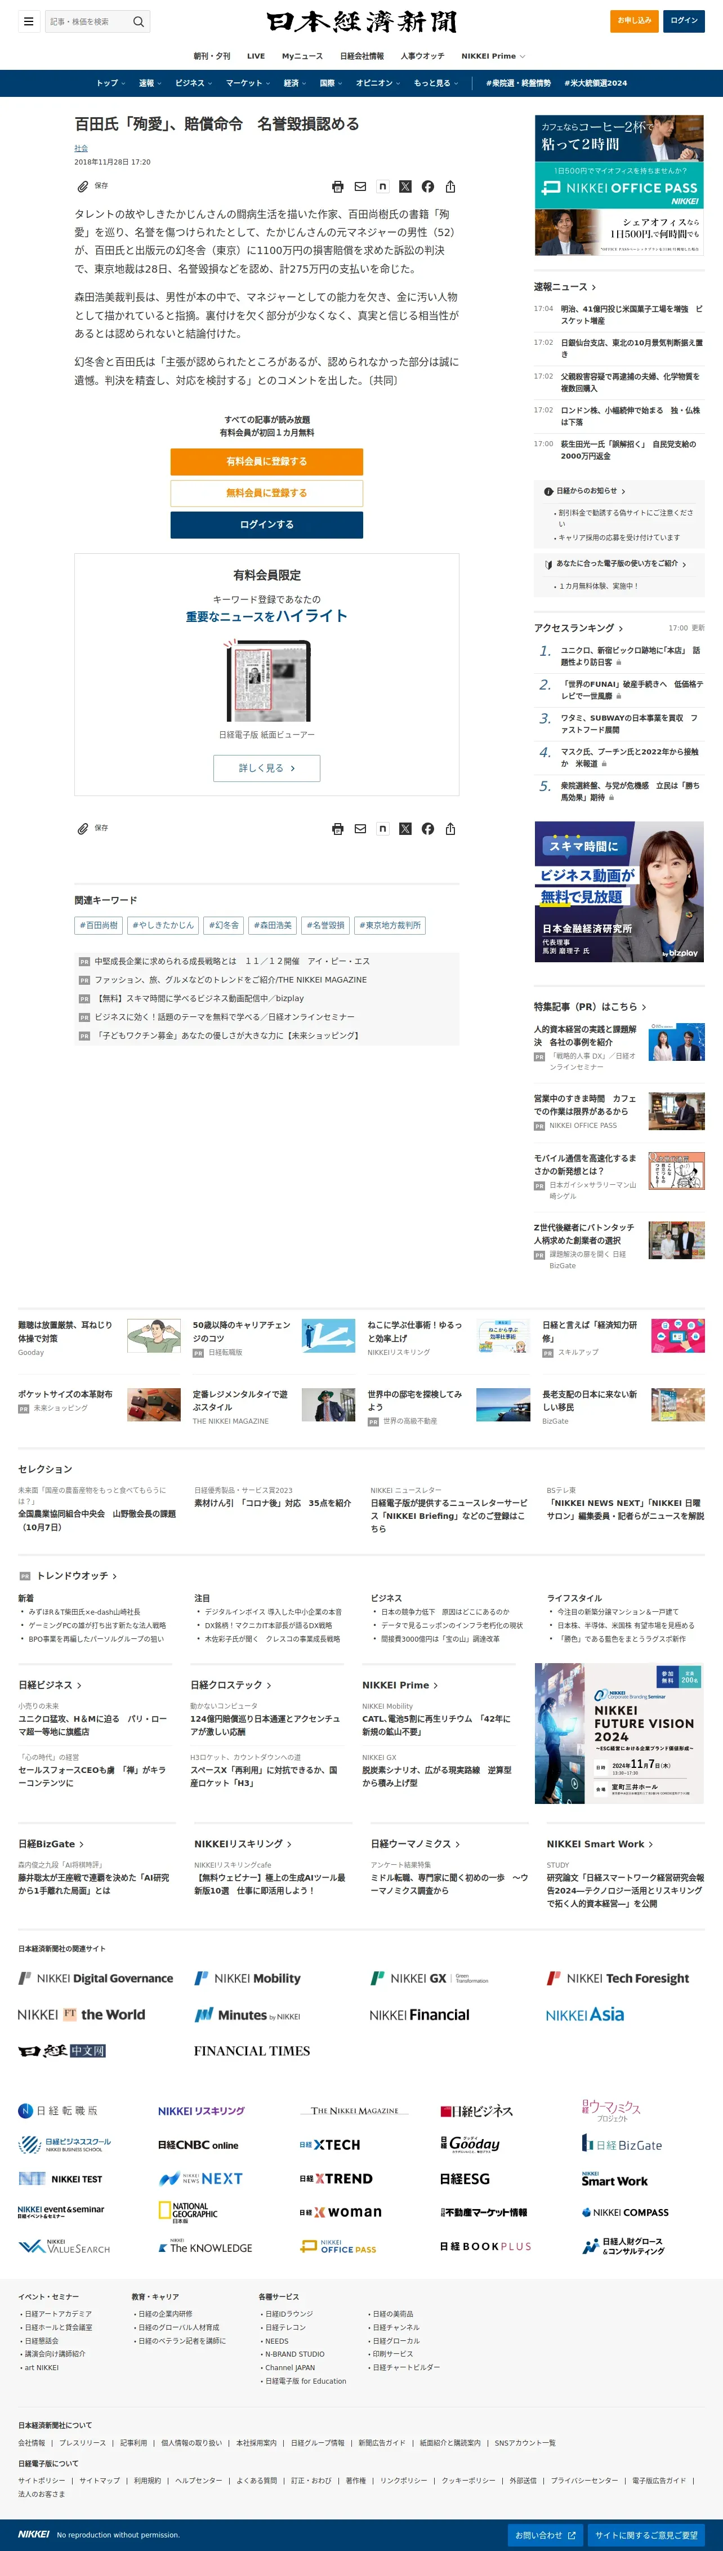Click the #百田尚樹 keyword tag
The width and height of the screenshot is (723, 2551).
(99, 925)
